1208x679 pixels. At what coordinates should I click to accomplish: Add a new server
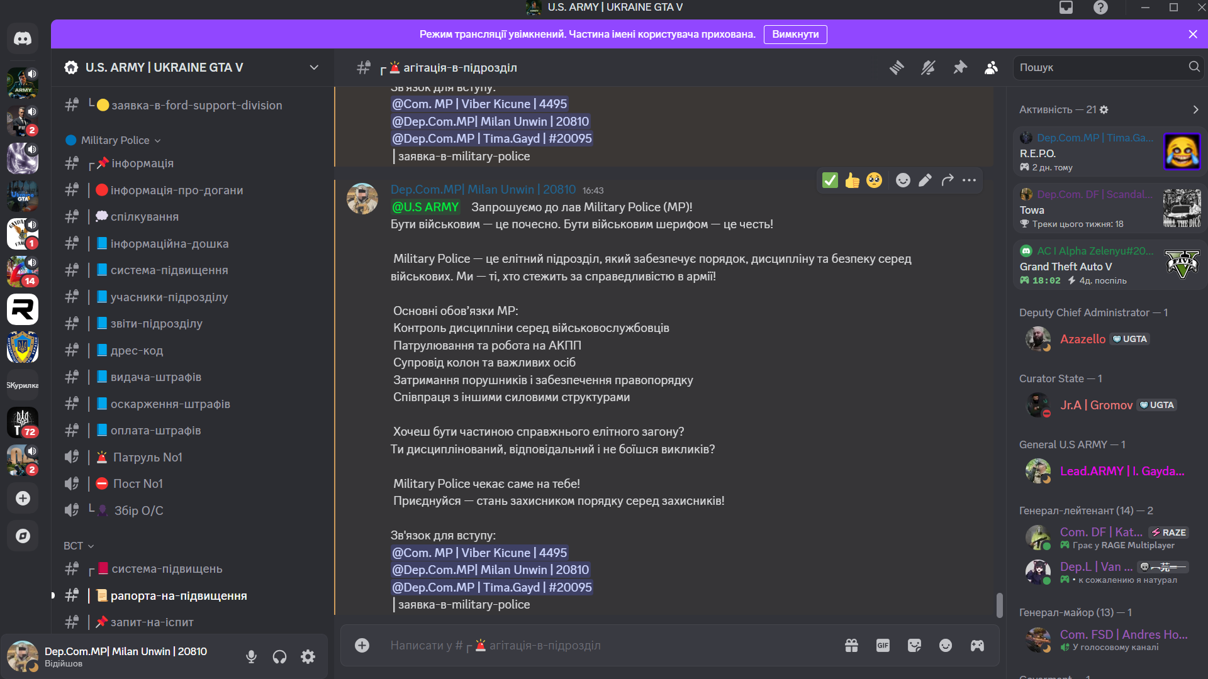(x=23, y=498)
